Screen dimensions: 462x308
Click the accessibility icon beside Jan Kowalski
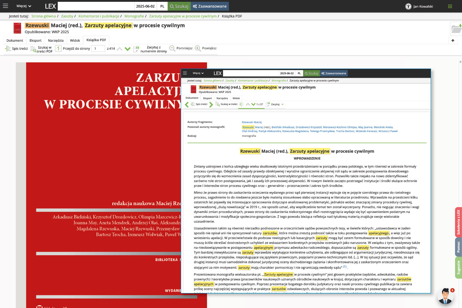point(408,6)
